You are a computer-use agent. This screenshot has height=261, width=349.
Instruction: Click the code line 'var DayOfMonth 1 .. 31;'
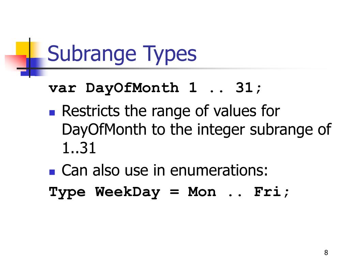pos(155,88)
